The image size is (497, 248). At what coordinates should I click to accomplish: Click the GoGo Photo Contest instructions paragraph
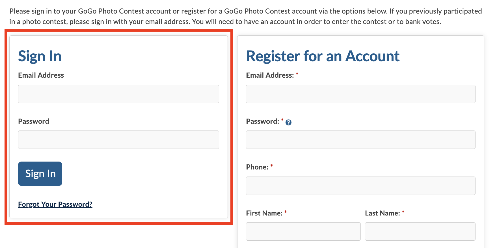point(245,16)
